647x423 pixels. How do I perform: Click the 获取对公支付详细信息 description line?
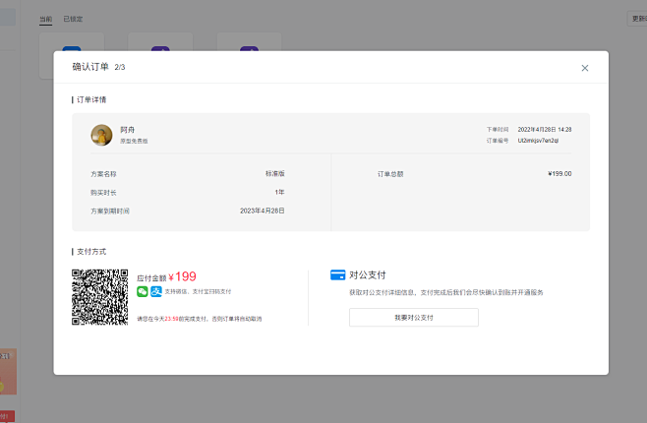(446, 292)
